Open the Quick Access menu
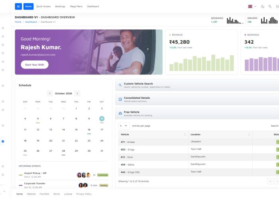The width and height of the screenshot is (279, 199). [x=43, y=6]
